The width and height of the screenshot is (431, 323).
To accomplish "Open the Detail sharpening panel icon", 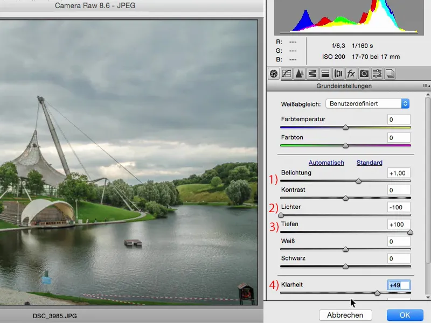I will coord(300,74).
